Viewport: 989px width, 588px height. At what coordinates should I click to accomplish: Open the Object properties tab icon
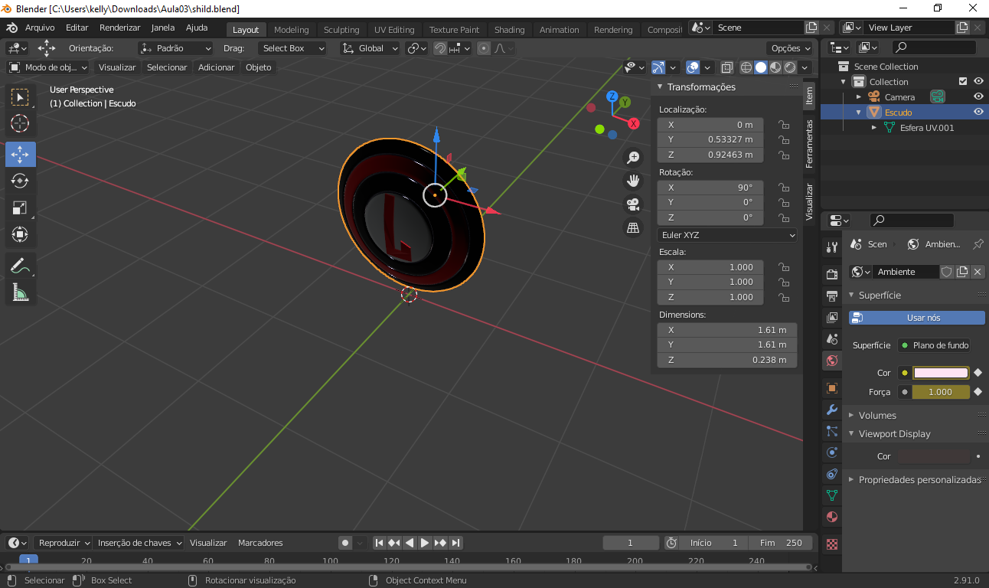click(832, 388)
